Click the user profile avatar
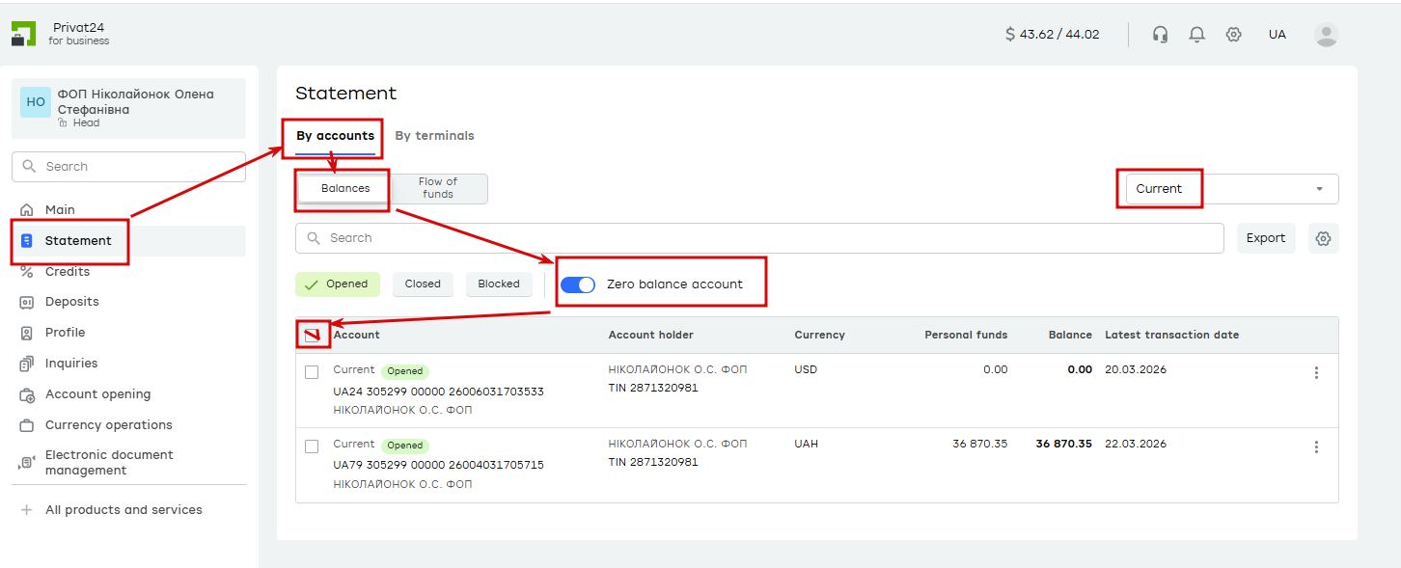 tap(1327, 35)
